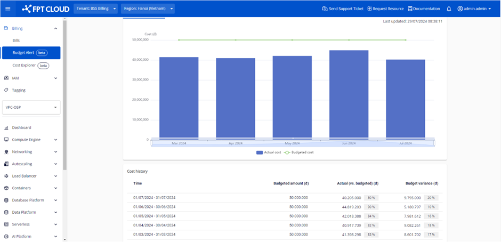Open the VPC-OSP project selector
This screenshot has height=242, width=501.
[31, 107]
